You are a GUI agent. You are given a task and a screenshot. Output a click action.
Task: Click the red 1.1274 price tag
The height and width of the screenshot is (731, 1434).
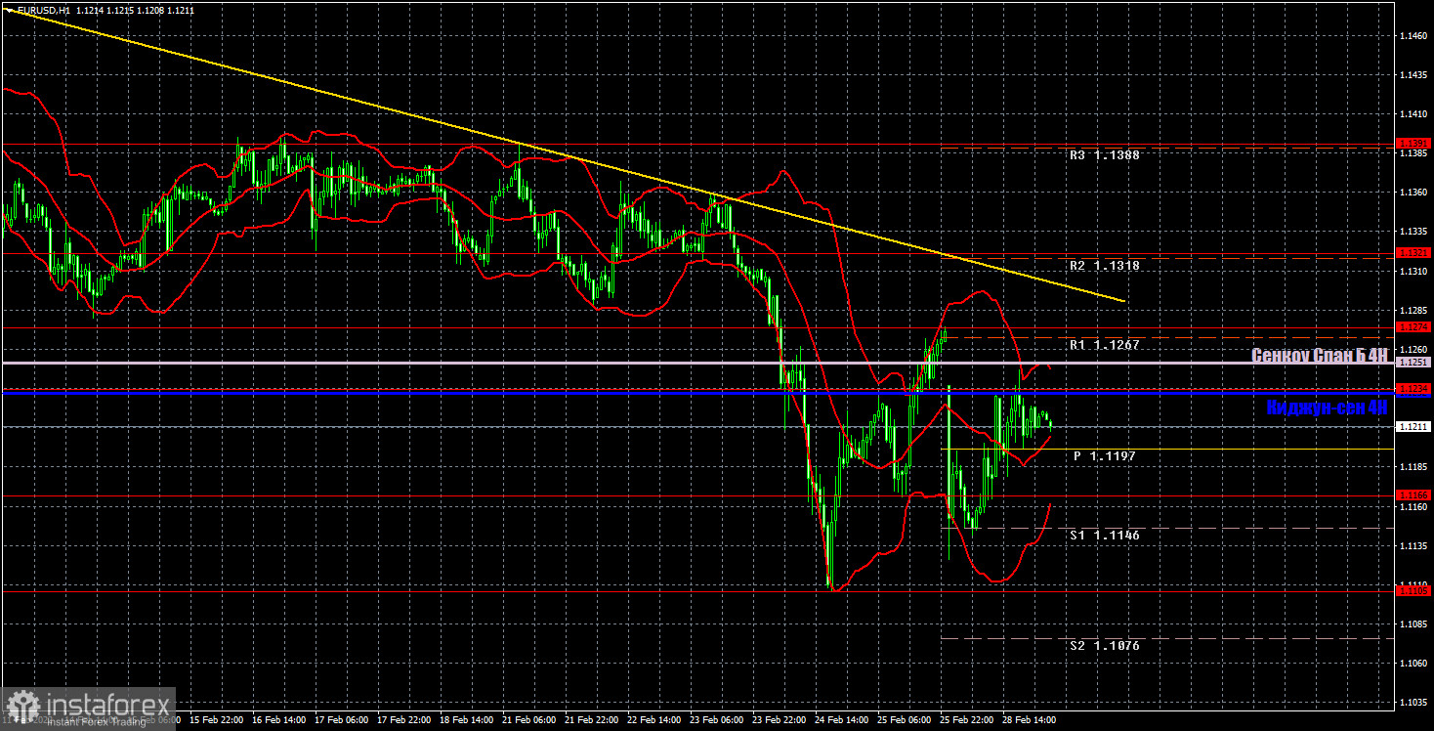pyautogui.click(x=1414, y=326)
